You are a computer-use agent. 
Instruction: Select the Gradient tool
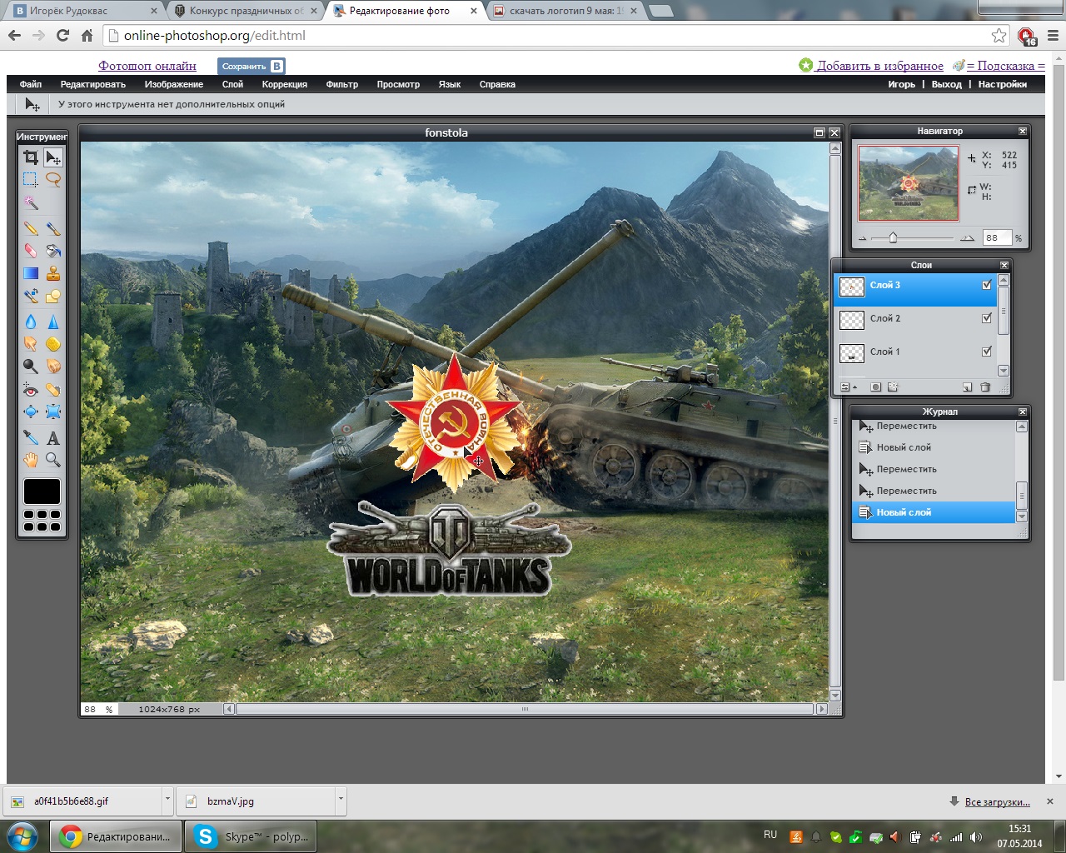click(x=31, y=273)
